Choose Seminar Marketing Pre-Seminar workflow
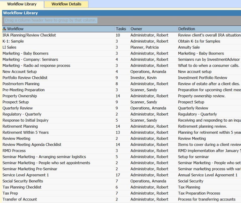 [30, 169]
